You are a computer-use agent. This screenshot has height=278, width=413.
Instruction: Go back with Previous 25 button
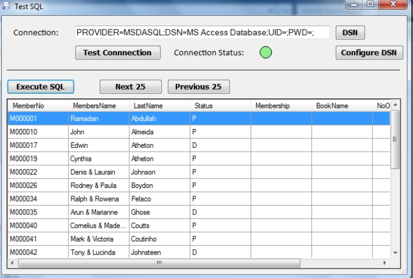(x=198, y=87)
